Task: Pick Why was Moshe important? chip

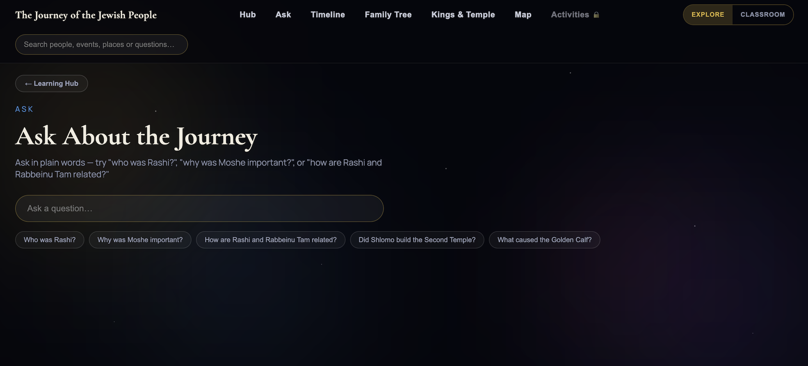Action: [x=140, y=240]
